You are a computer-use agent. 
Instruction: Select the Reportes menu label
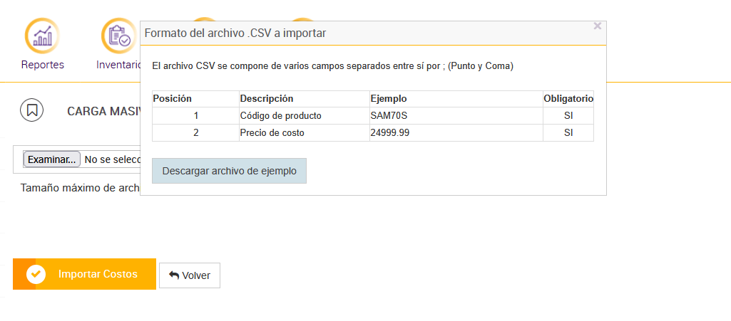(x=43, y=65)
